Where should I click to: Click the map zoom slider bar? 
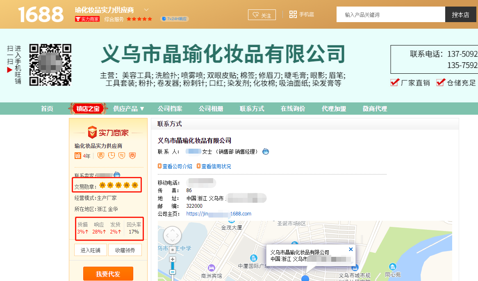tap(173, 265)
